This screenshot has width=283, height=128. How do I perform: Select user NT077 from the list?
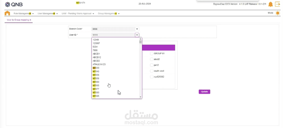(x=115, y=89)
